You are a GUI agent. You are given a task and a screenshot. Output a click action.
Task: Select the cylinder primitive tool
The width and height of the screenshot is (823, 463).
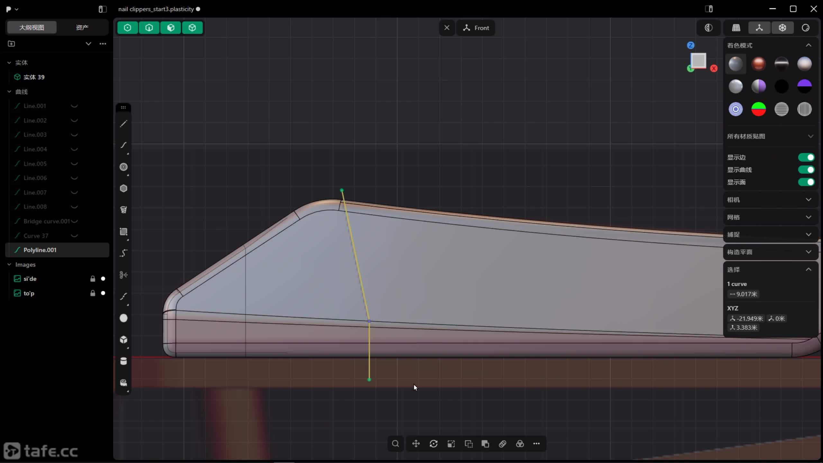123,361
